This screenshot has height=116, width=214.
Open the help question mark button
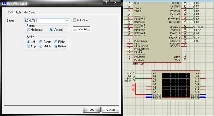106,2
